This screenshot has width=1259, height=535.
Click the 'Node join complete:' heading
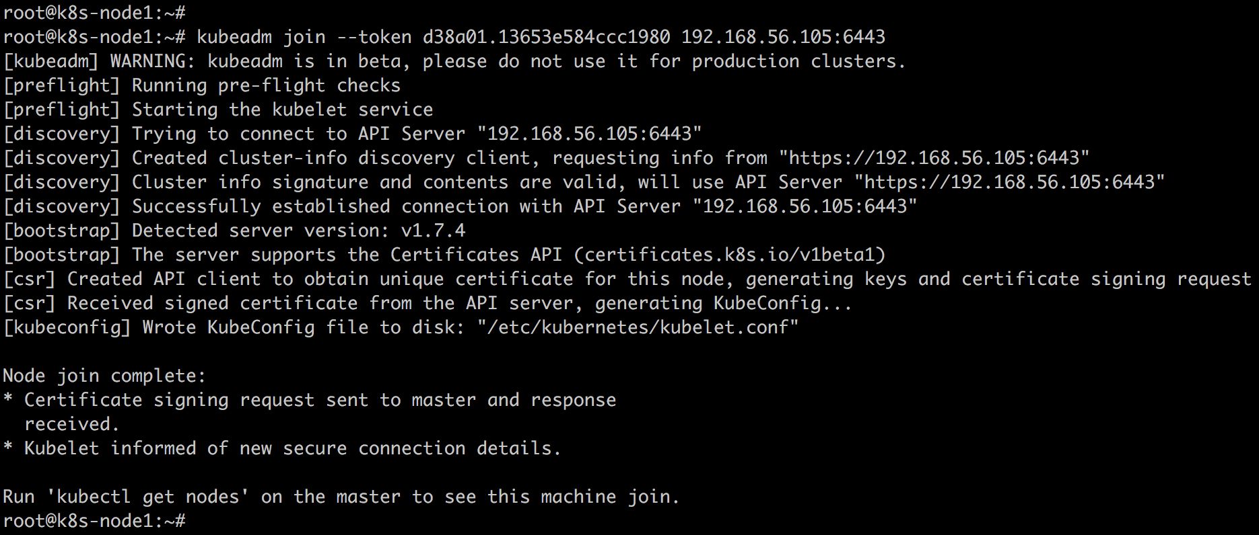[x=104, y=376]
